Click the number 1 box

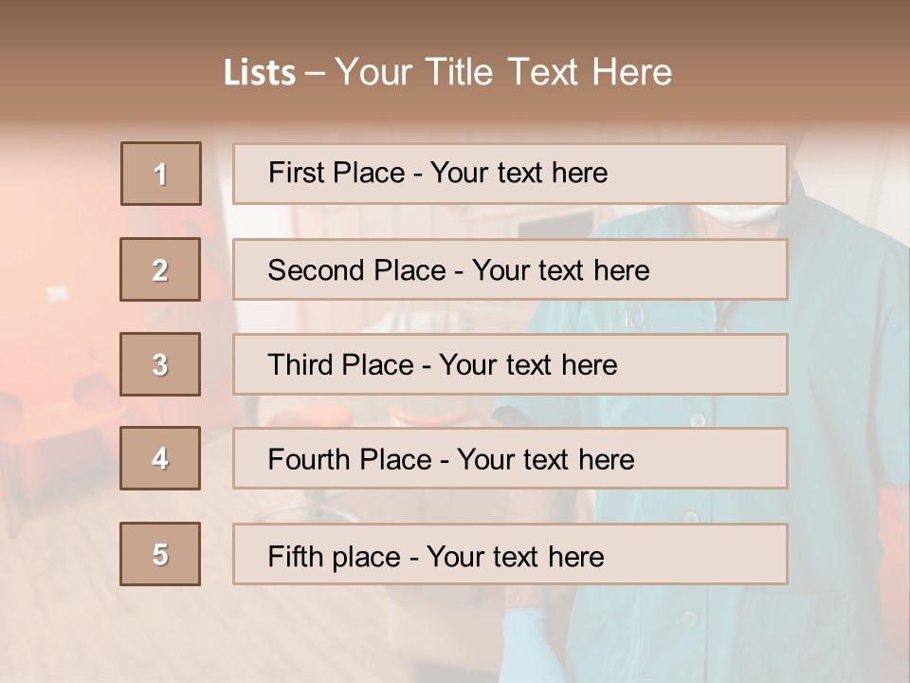click(161, 174)
